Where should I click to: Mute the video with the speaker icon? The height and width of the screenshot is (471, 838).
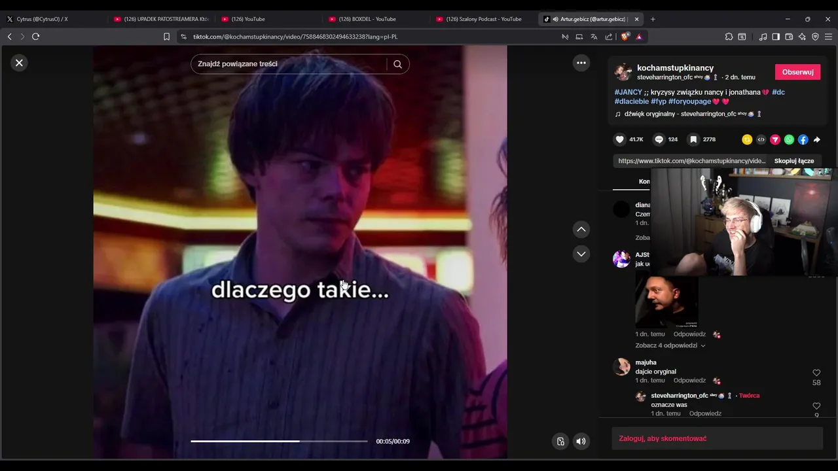click(x=581, y=441)
